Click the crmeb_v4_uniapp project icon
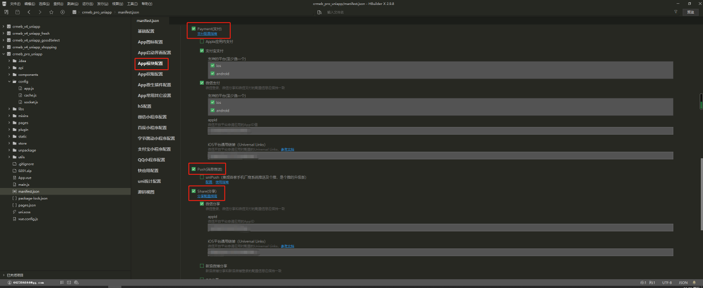 9,26
